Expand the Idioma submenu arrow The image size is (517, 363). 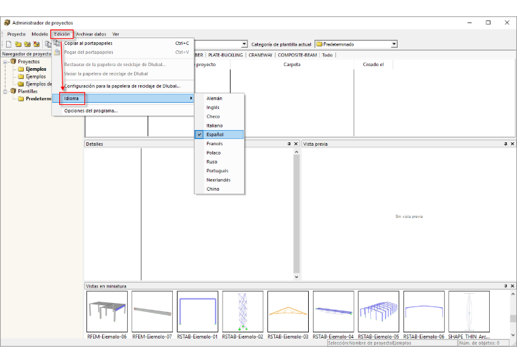tap(191, 98)
